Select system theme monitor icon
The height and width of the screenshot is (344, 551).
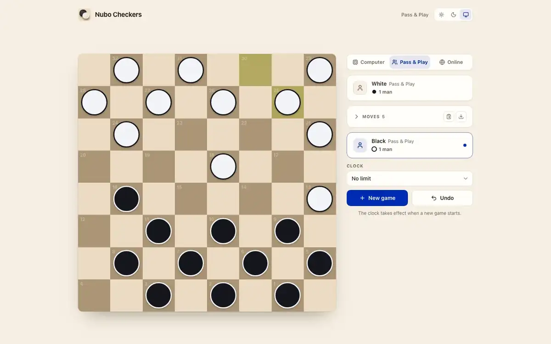466,15
